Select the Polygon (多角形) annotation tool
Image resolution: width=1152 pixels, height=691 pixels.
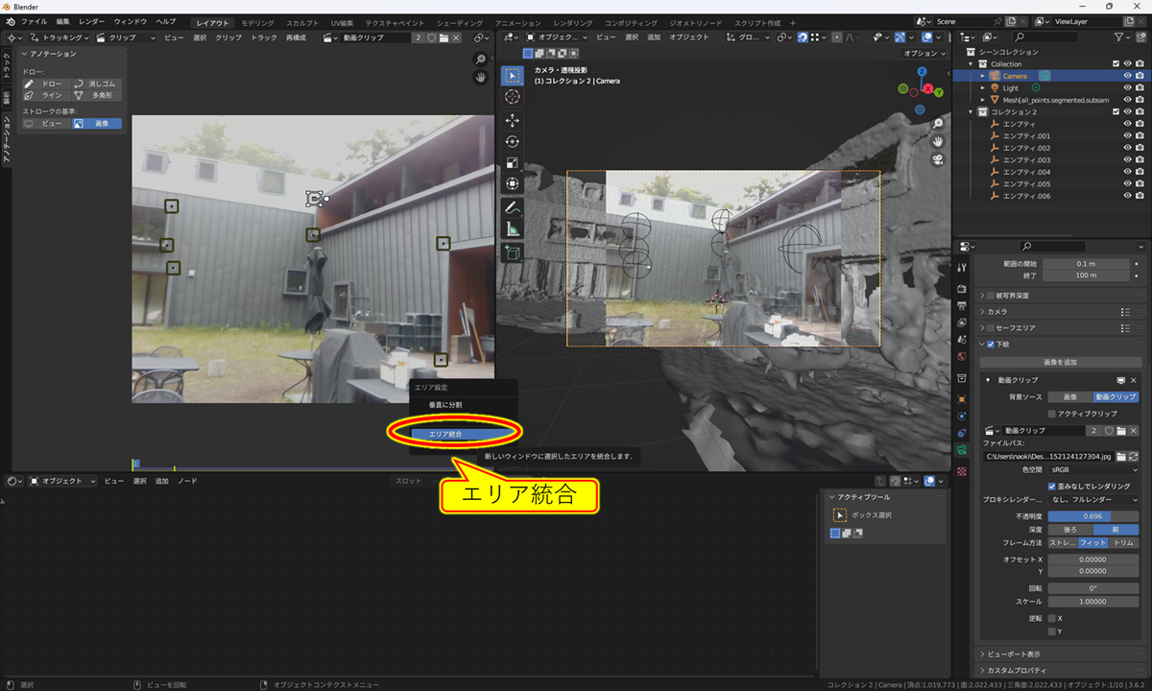98,96
